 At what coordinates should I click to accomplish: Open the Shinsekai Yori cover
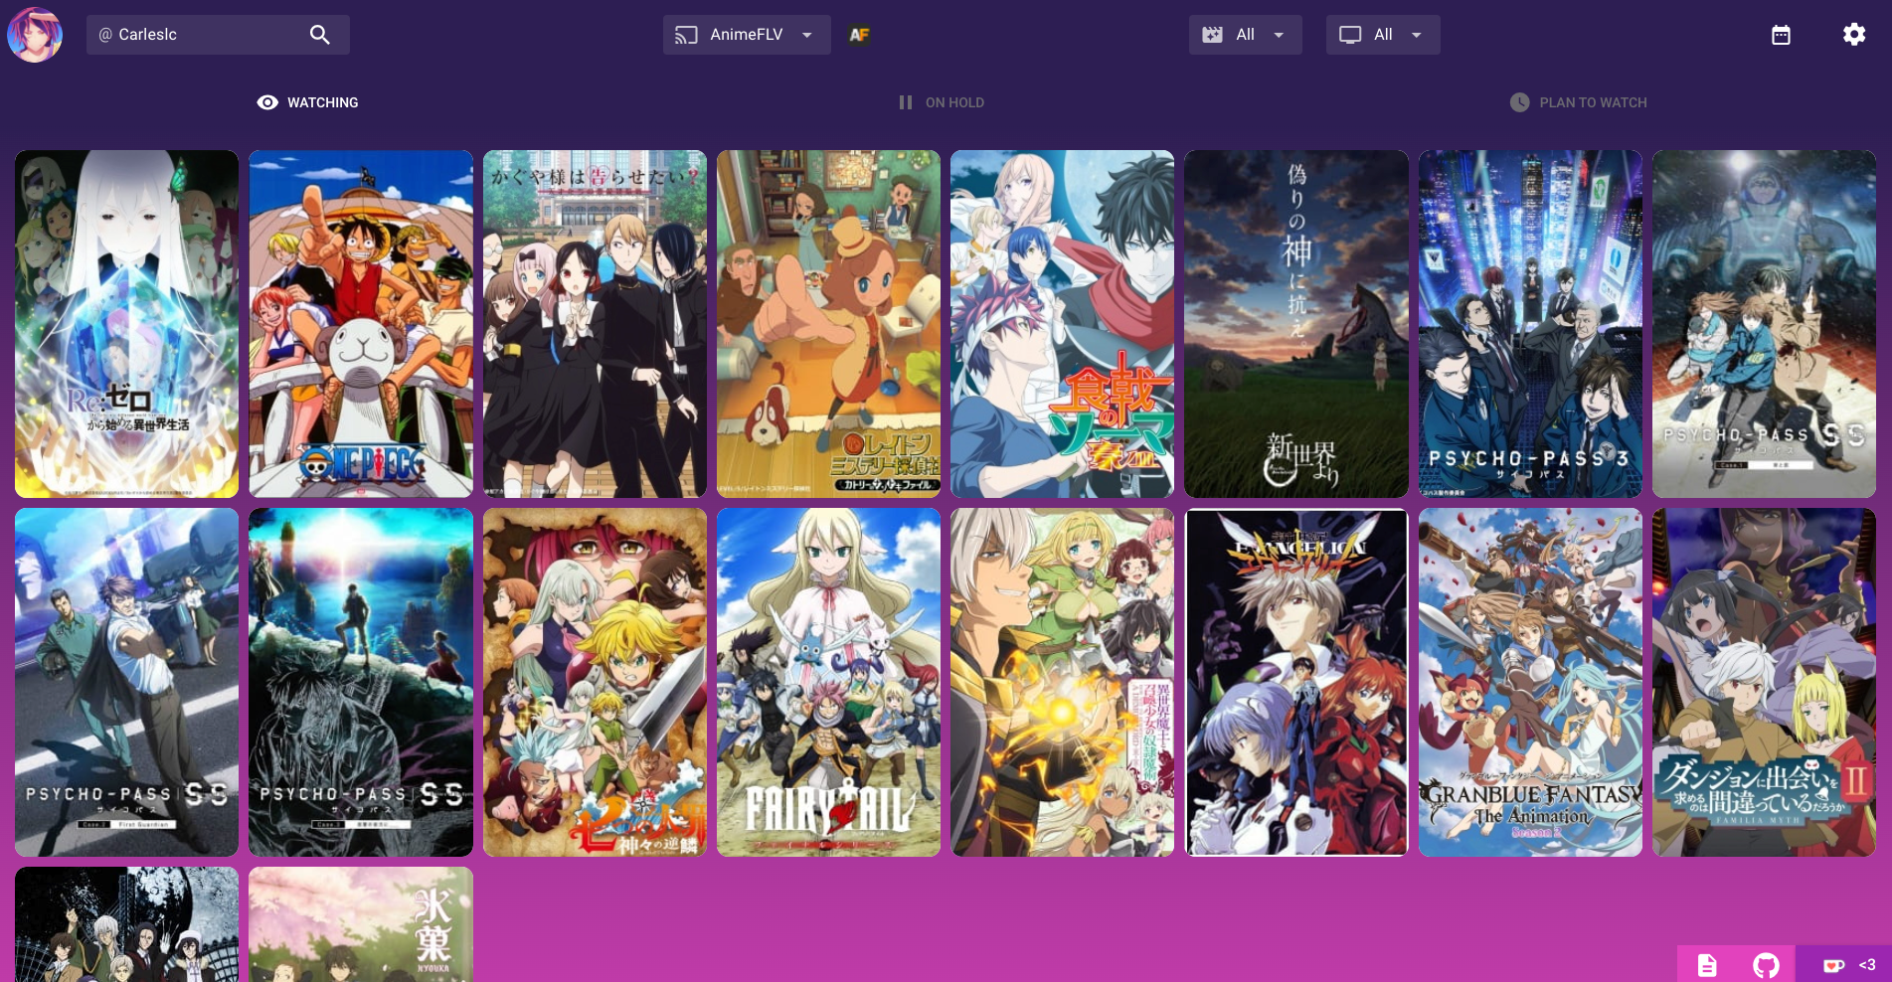pyautogui.click(x=1296, y=324)
